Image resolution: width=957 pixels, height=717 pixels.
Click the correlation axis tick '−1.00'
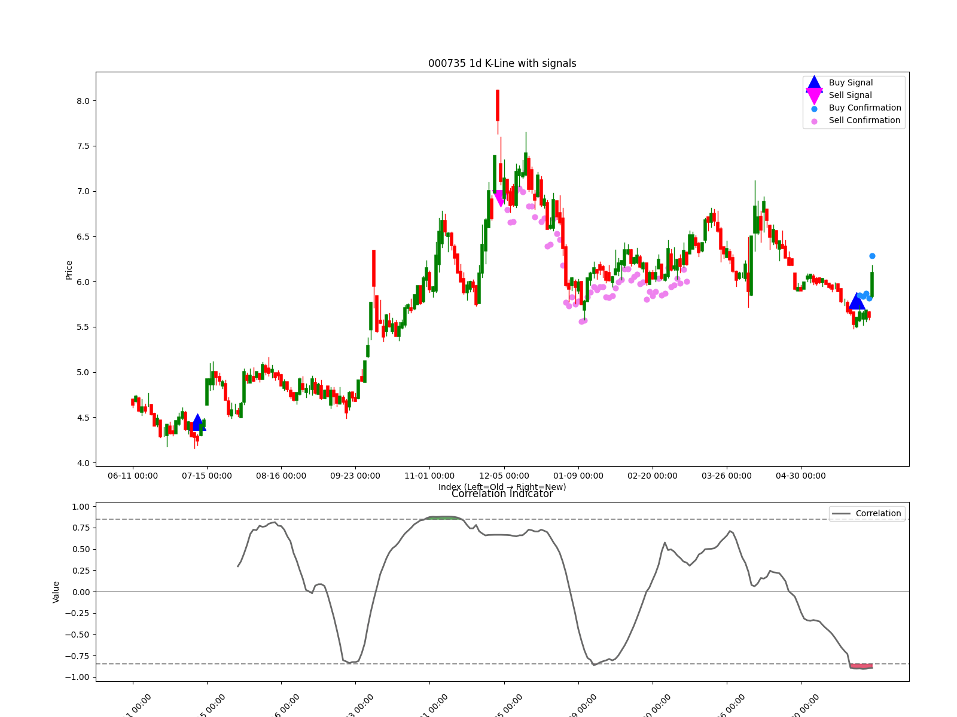[77, 677]
